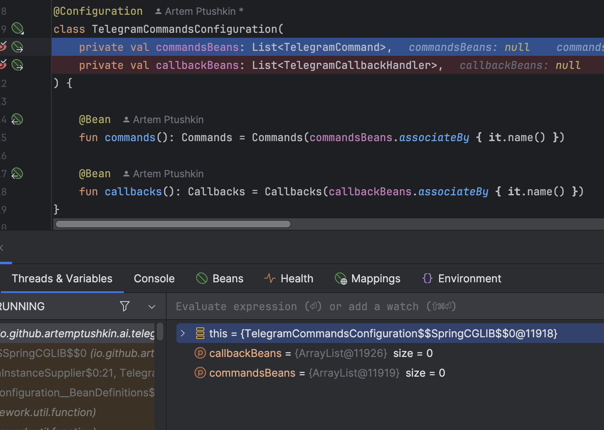The height and width of the screenshot is (430, 604).
Task: Open the Mappings tab
Action: 368,279
